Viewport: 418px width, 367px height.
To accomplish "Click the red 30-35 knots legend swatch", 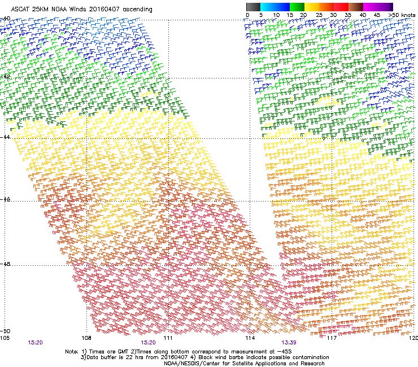I will point(341,7).
